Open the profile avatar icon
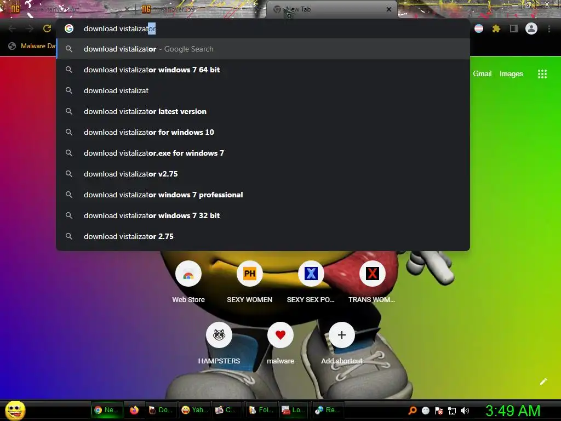Screen dimensions: 561x421 531,29
